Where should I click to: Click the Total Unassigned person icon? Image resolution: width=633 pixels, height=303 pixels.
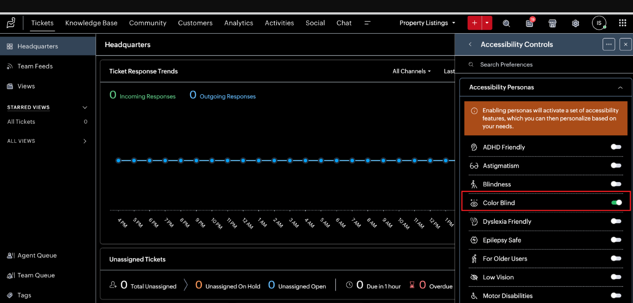[x=113, y=285]
